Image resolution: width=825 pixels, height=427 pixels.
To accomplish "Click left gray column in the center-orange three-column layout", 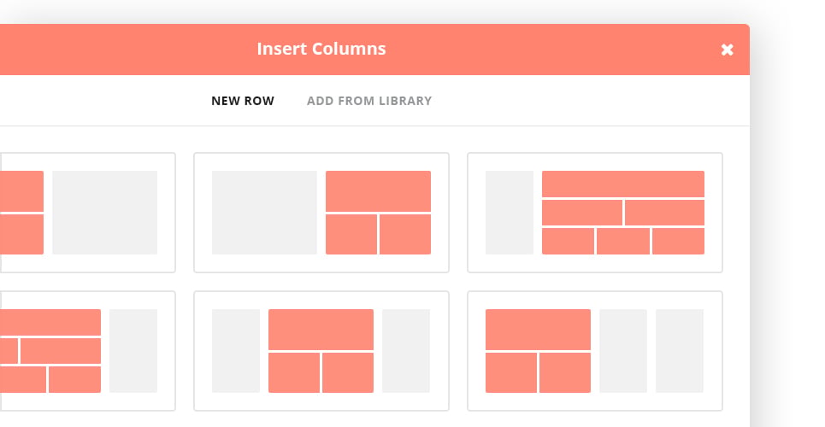I will pyautogui.click(x=236, y=351).
